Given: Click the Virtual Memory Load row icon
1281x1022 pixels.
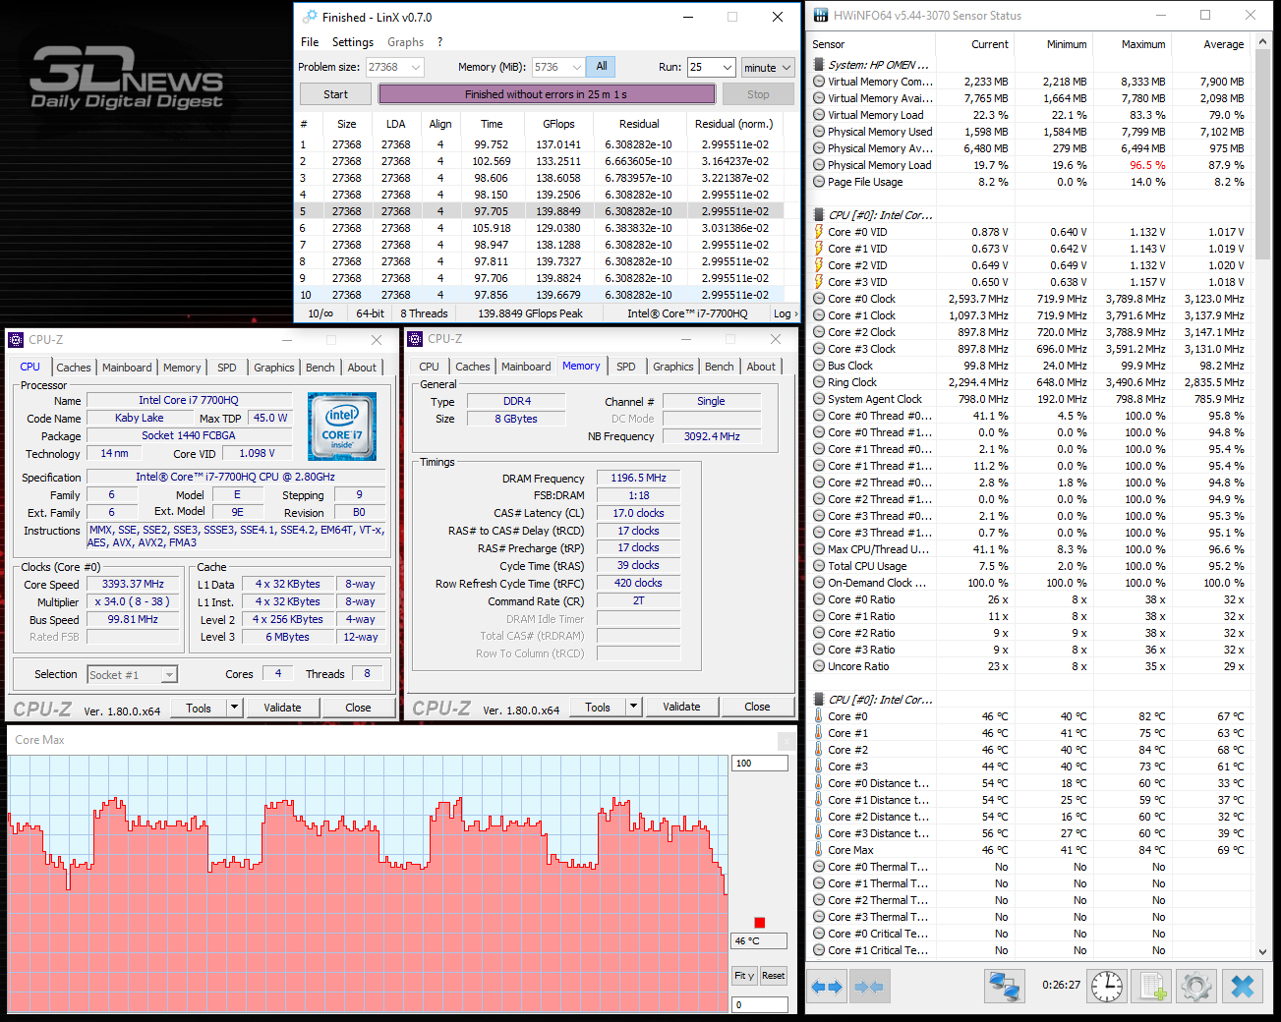Looking at the screenshot, I should pyautogui.click(x=819, y=115).
